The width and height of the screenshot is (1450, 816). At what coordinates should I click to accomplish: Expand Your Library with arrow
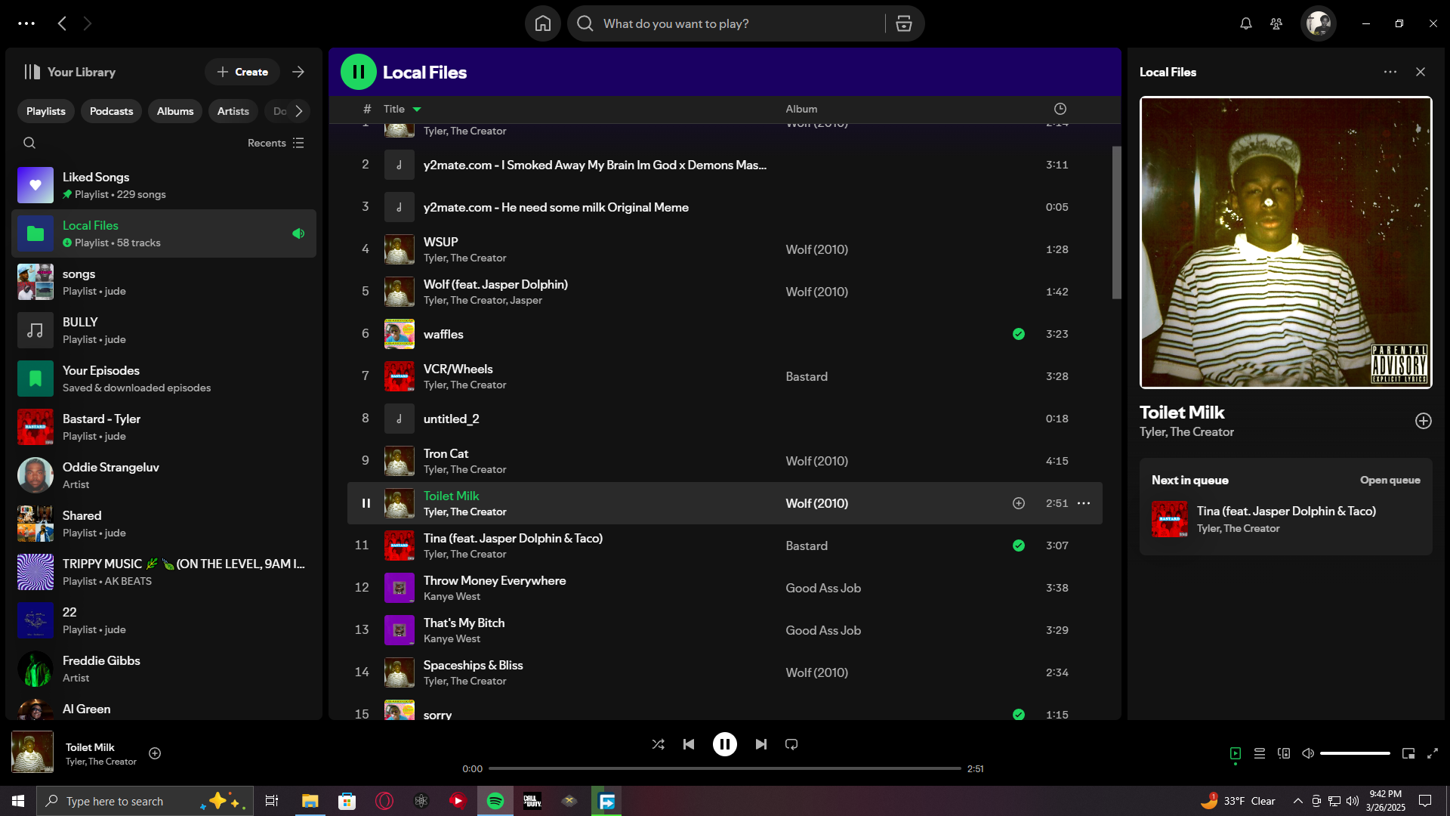point(298,72)
